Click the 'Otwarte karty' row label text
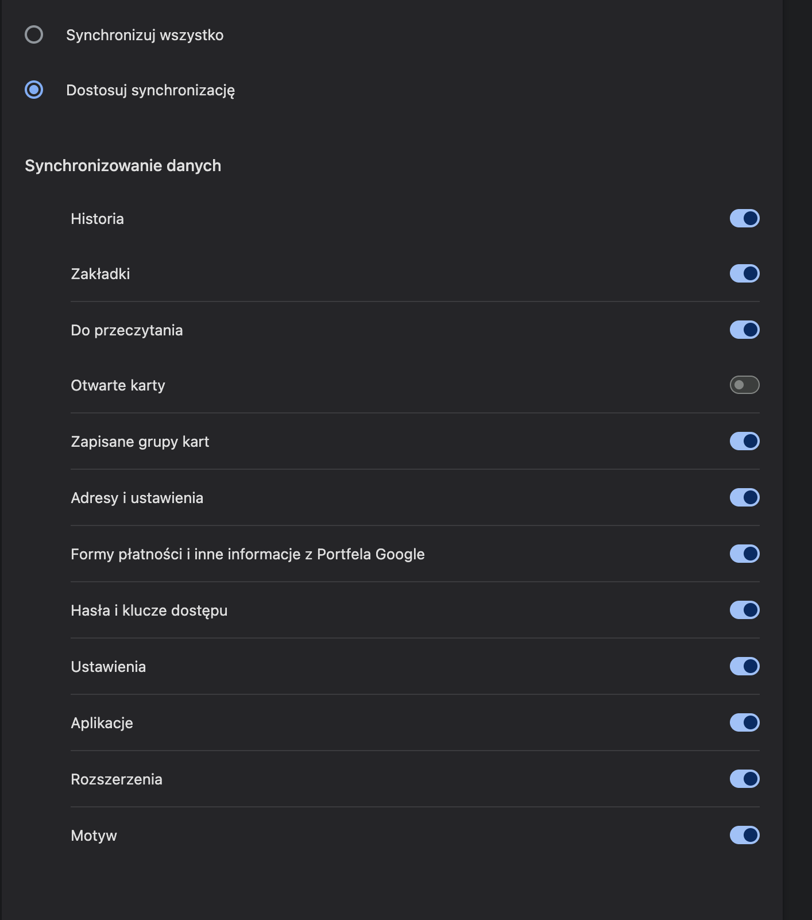The image size is (812, 920). 118,386
